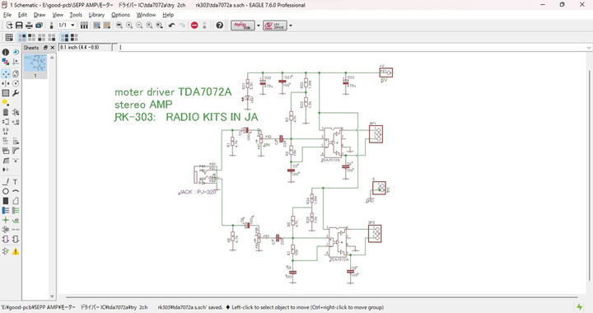Open the sheet selector 1/1 dropdown
The width and height of the screenshot is (593, 313).
pyautogui.click(x=67, y=26)
